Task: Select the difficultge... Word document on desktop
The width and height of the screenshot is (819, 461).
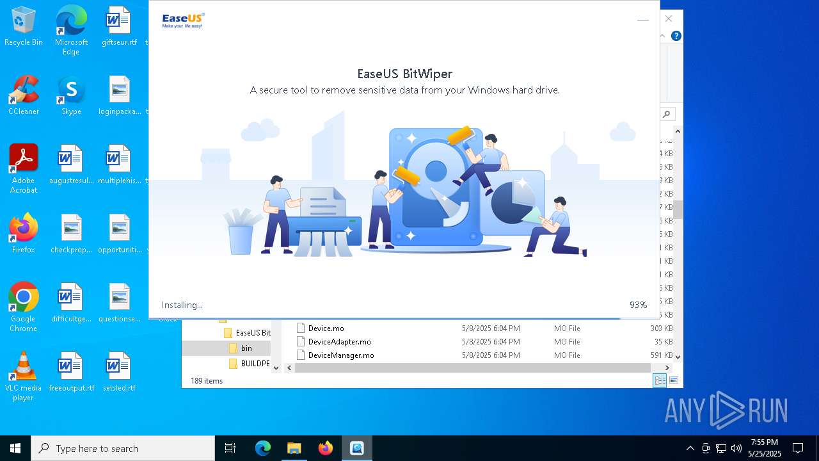Action: tap(71, 303)
